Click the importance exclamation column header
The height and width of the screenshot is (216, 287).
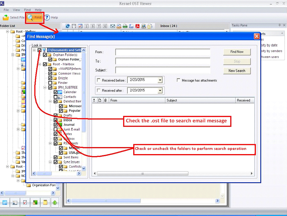coord(94,100)
